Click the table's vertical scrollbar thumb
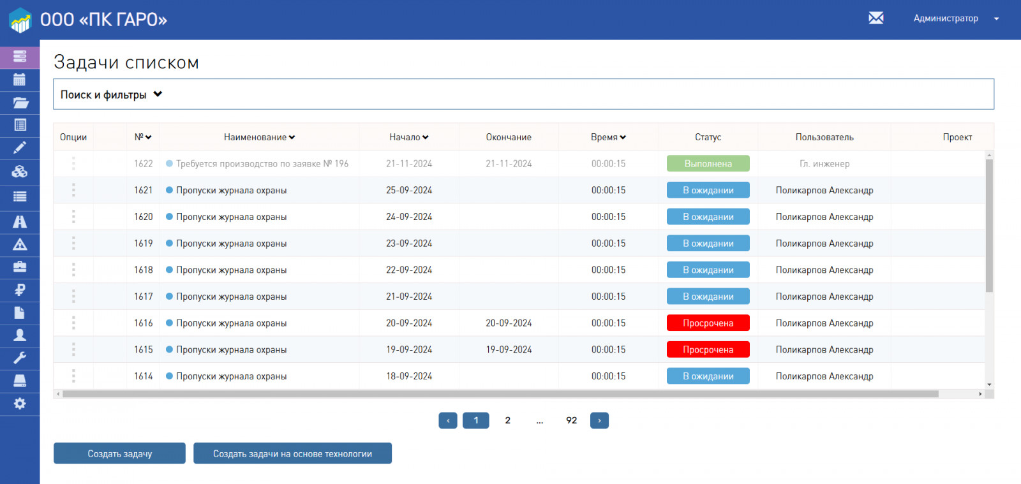1021x484 pixels. pyautogui.click(x=989, y=225)
